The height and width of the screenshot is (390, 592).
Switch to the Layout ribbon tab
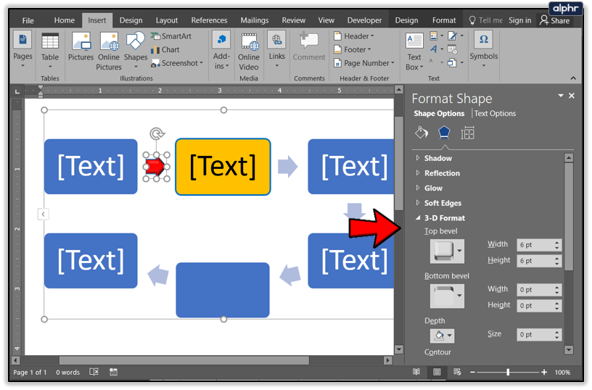tap(167, 20)
